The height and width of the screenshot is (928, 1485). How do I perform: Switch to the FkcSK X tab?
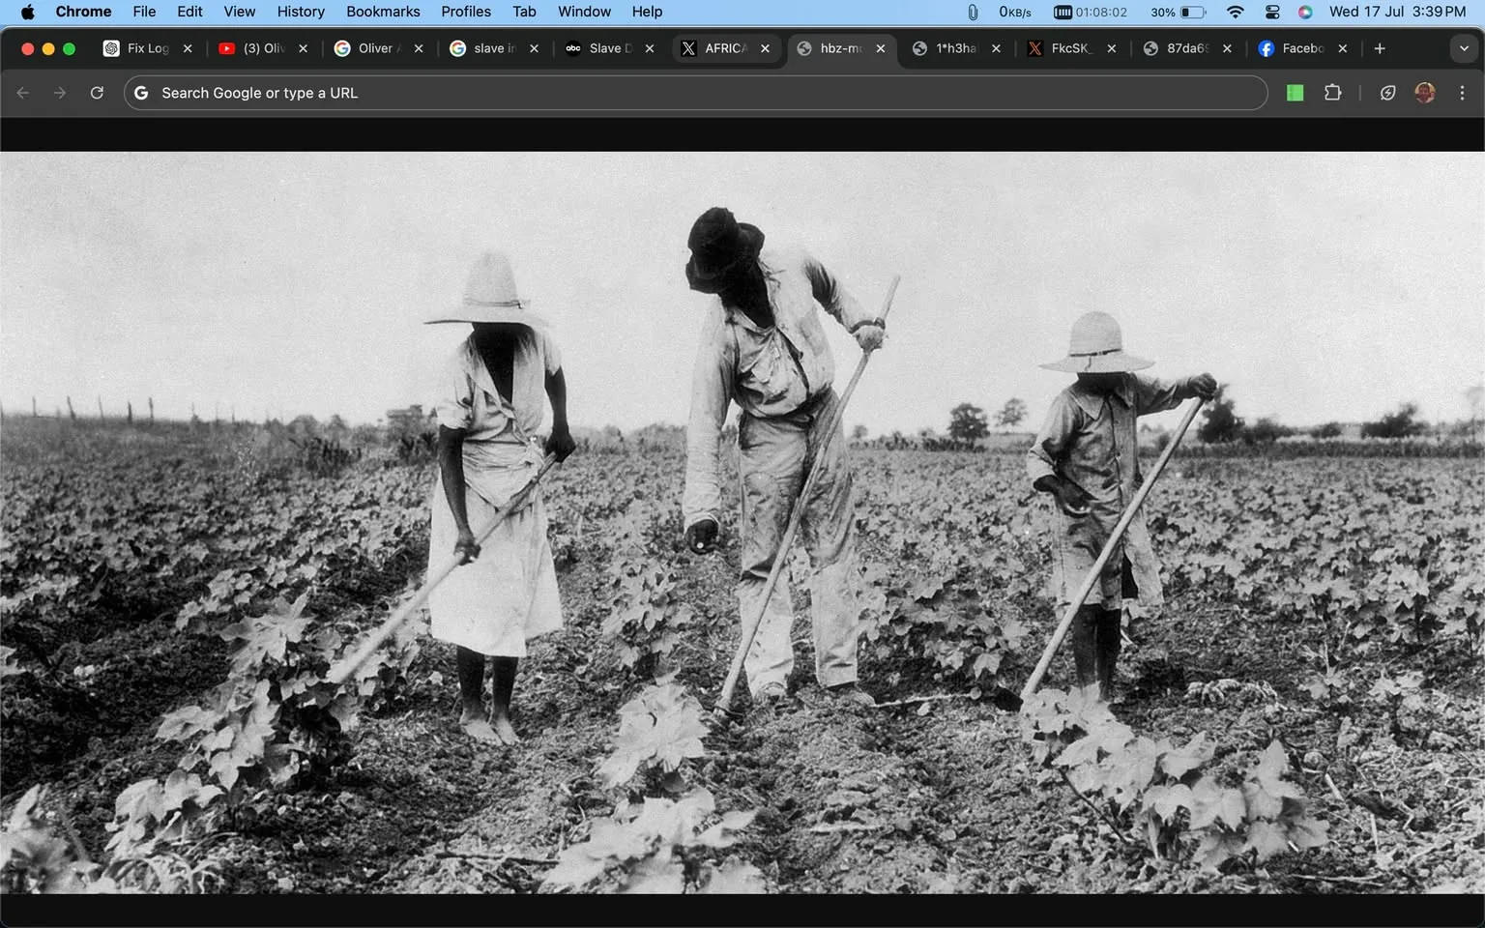pyautogui.click(x=1066, y=47)
